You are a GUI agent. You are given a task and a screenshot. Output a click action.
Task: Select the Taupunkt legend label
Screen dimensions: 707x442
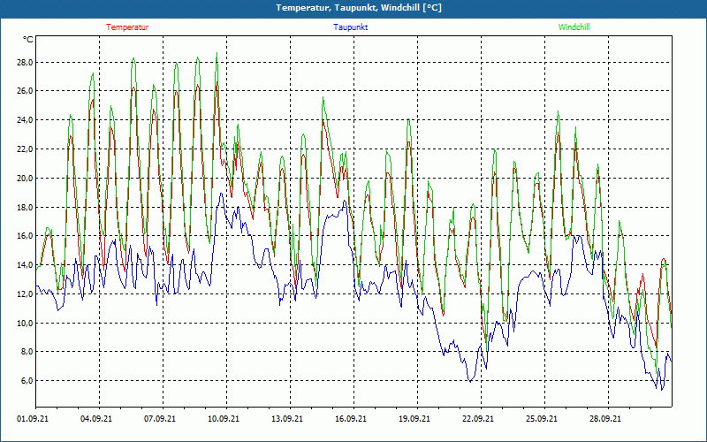(x=351, y=27)
